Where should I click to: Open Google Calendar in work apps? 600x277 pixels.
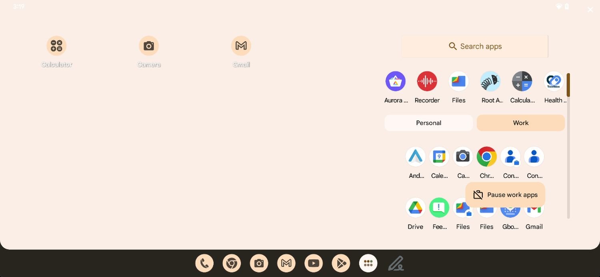click(439, 157)
